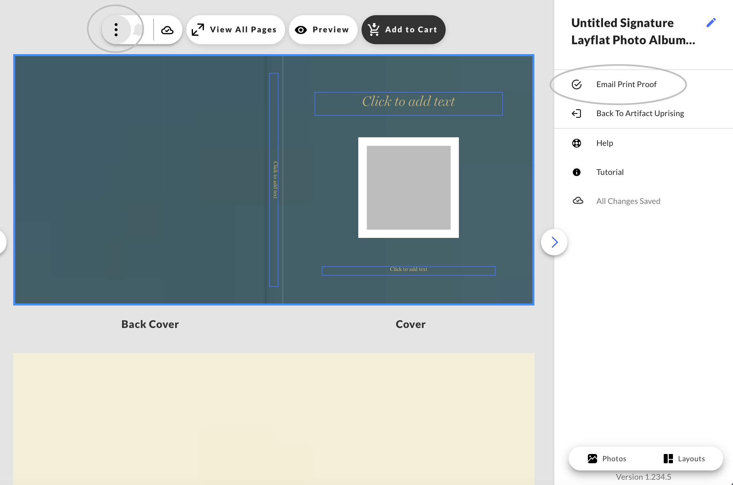Switch to the Layouts tab
This screenshot has width=733, height=485.
click(684, 459)
